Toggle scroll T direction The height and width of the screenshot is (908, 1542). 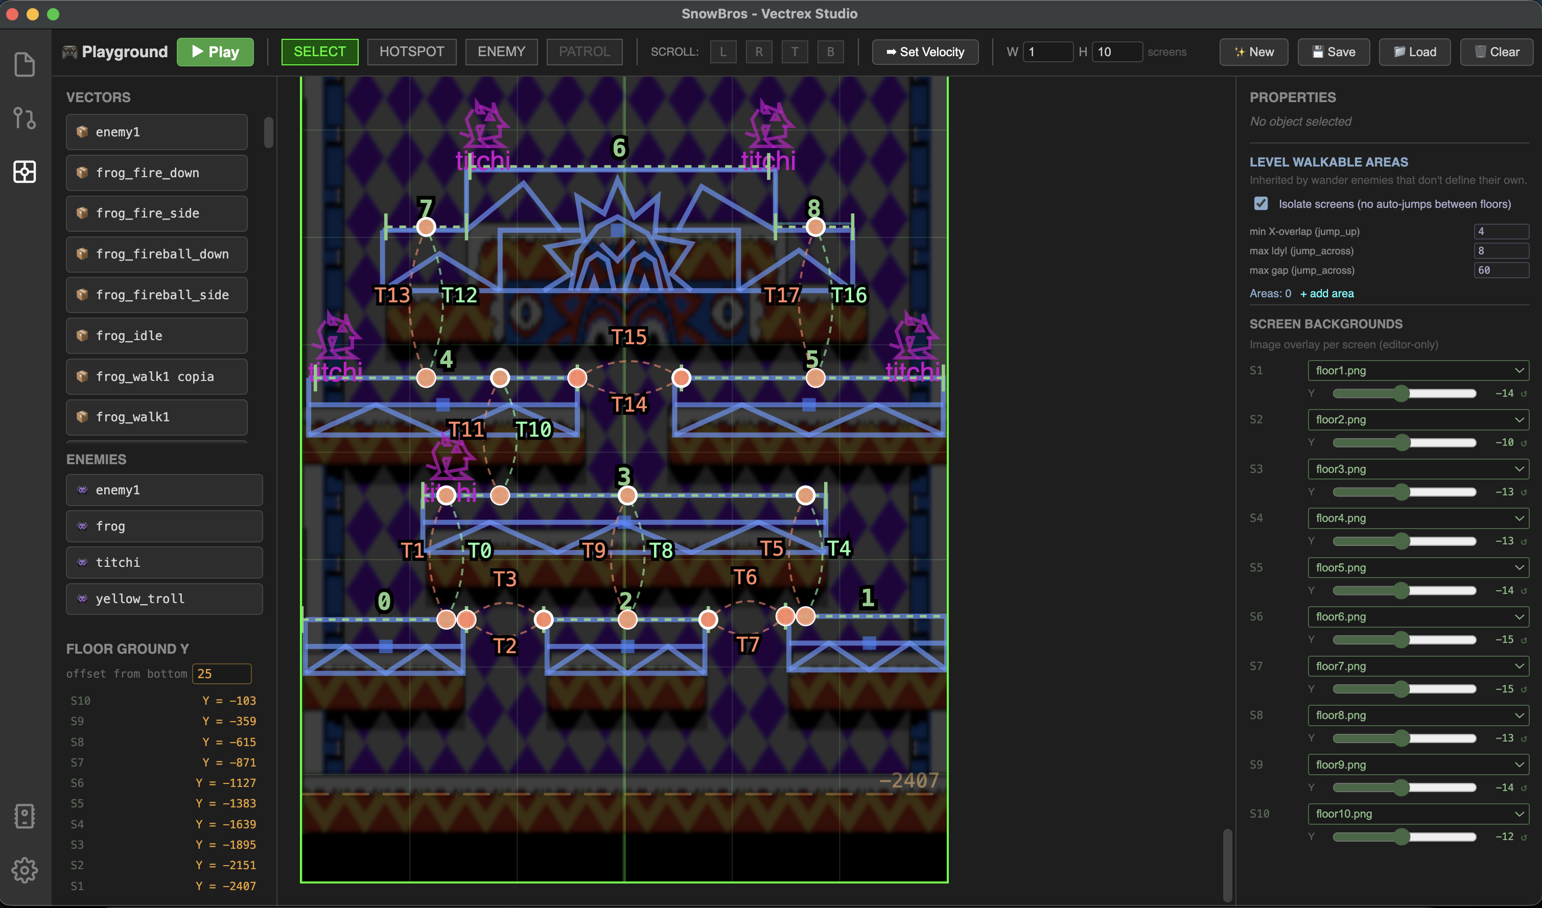(795, 52)
